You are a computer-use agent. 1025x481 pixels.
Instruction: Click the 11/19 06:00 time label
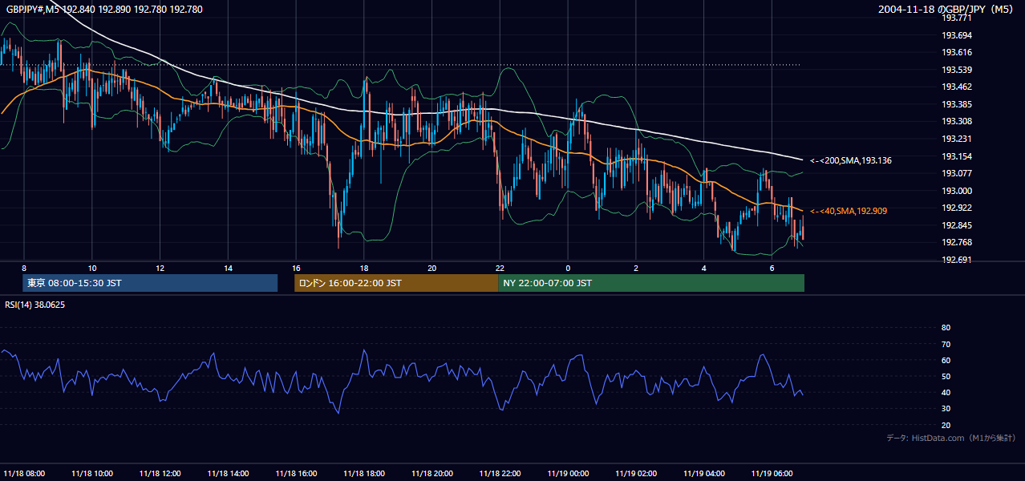[772, 473]
